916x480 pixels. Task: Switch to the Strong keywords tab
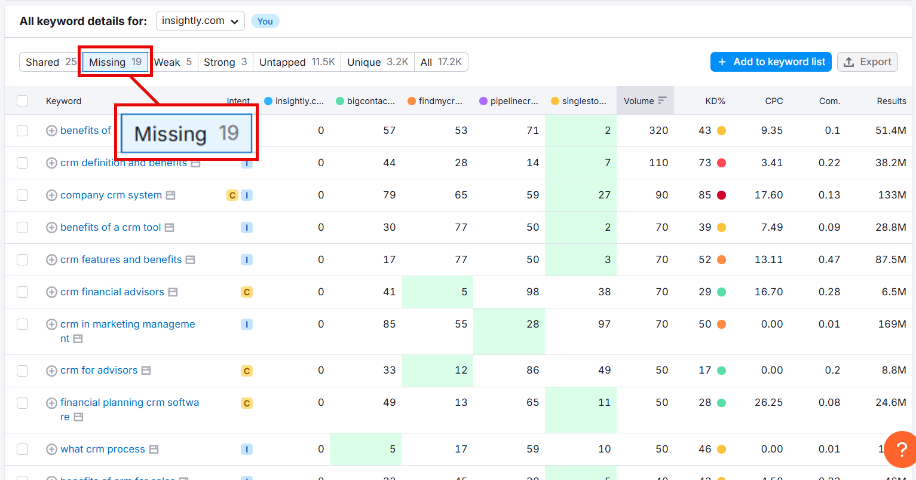pos(225,62)
